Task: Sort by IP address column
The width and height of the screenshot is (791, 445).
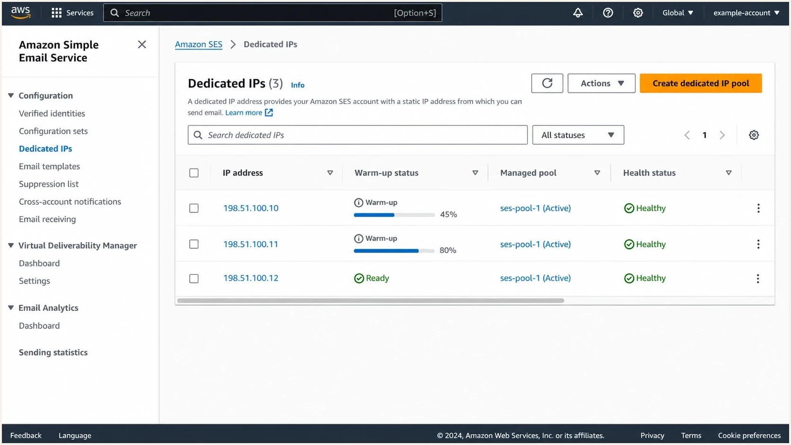Action: tap(330, 173)
